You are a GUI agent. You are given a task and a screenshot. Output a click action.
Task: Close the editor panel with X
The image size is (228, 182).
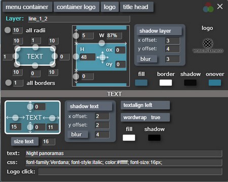point(220,7)
